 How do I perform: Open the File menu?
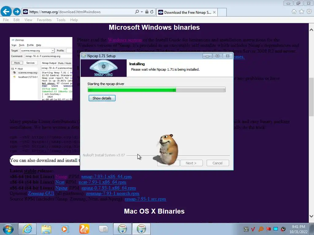[6, 20]
